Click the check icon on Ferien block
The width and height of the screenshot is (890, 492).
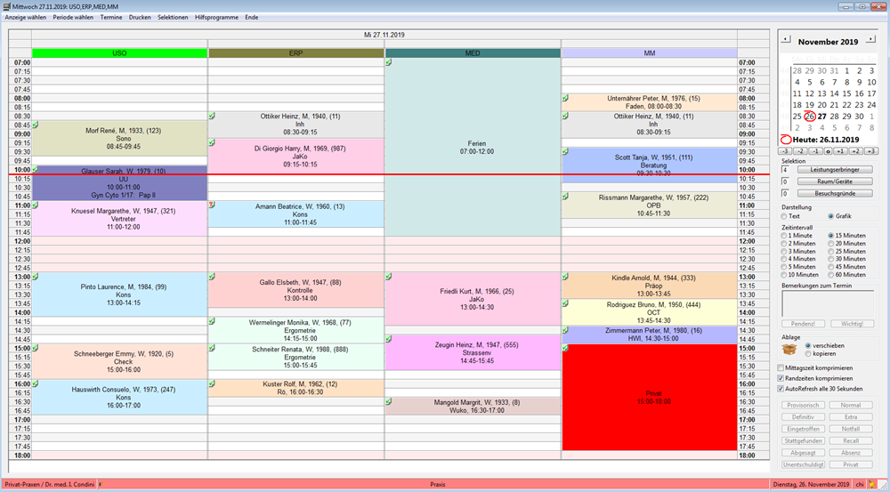[x=389, y=62]
